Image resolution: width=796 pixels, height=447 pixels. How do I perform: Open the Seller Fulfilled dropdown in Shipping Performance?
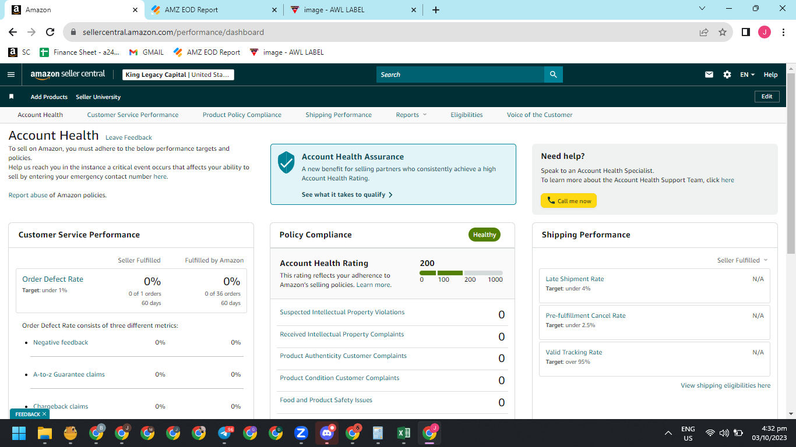(742, 260)
